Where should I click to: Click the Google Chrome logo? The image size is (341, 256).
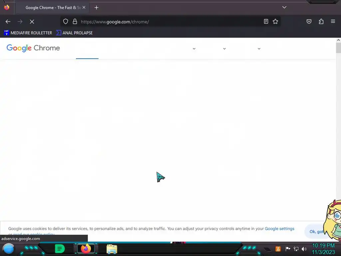point(33,48)
